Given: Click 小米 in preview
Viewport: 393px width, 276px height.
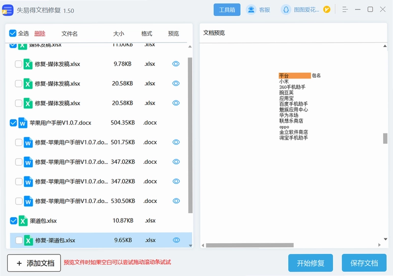Looking at the screenshot, I should 284,81.
